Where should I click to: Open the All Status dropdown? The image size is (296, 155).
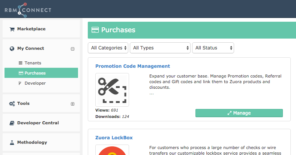pos(213,48)
